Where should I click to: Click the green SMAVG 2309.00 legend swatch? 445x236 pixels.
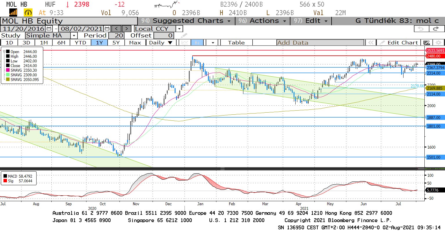pyautogui.click(x=8, y=75)
